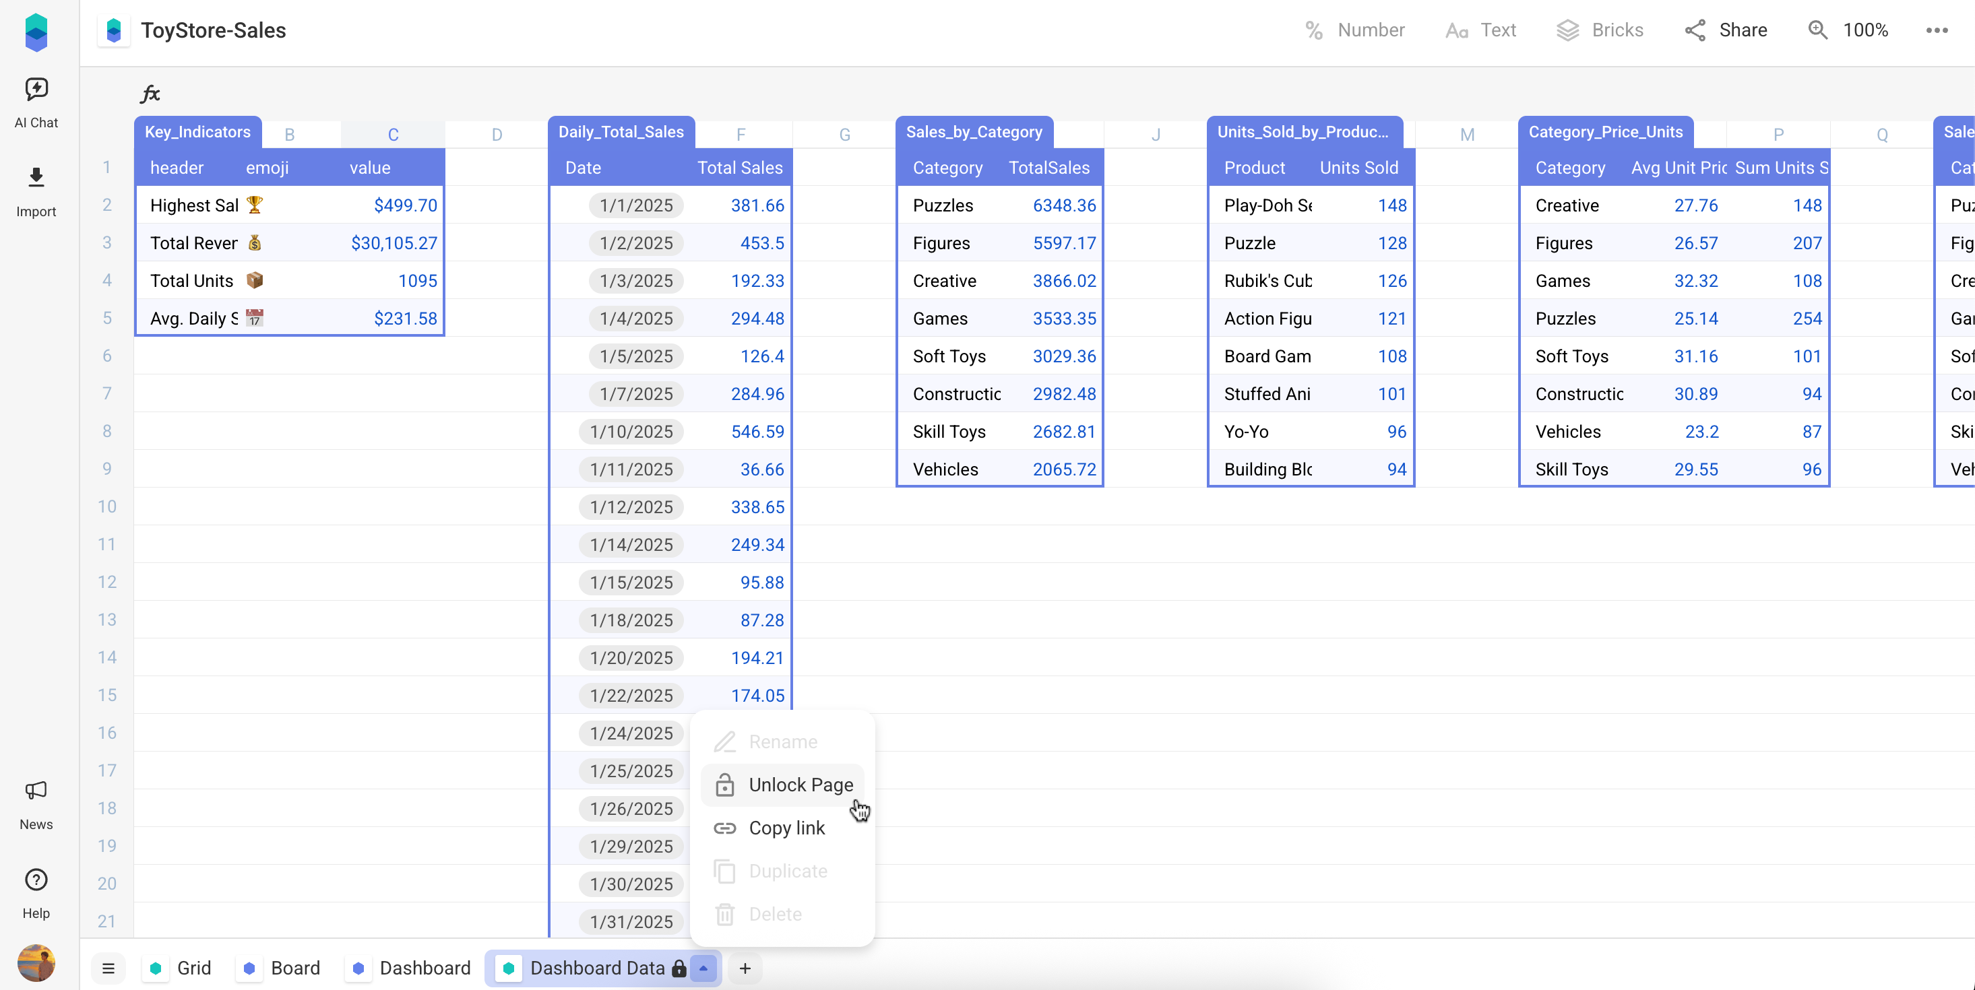The height and width of the screenshot is (990, 1975).
Task: Click the plus button to add a new page
Action: click(744, 968)
